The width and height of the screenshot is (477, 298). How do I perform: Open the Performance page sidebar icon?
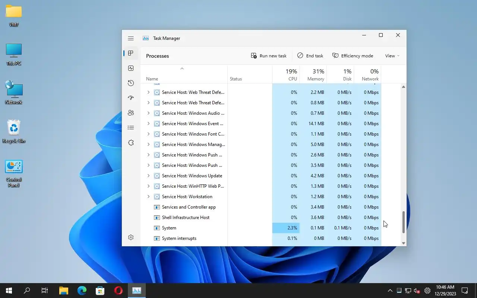point(131,68)
